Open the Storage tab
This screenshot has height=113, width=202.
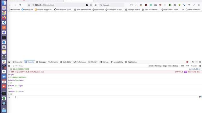104,62
